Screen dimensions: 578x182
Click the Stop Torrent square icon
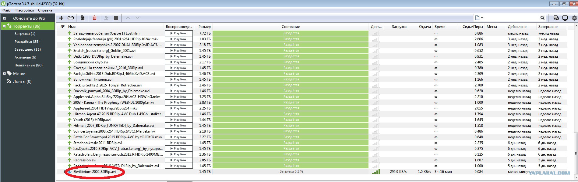click(x=116, y=18)
